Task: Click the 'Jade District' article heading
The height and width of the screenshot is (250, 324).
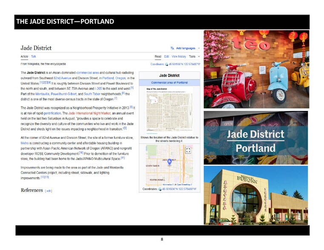Action: (36, 48)
